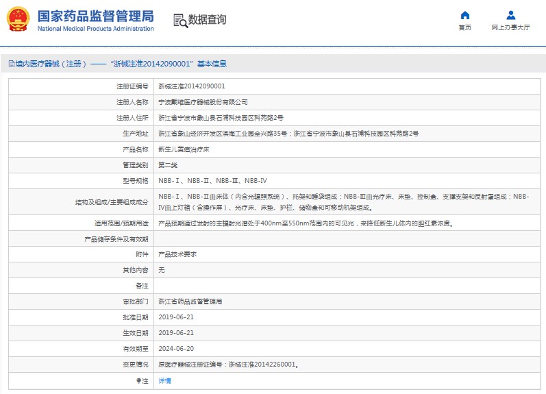Select attachment value 产品技术要求
The height and width of the screenshot is (394, 546).
point(177,254)
